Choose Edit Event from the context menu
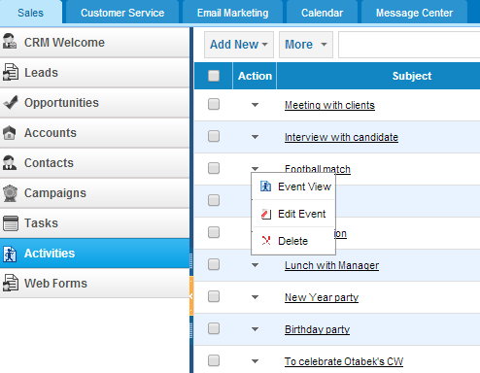 293,214
